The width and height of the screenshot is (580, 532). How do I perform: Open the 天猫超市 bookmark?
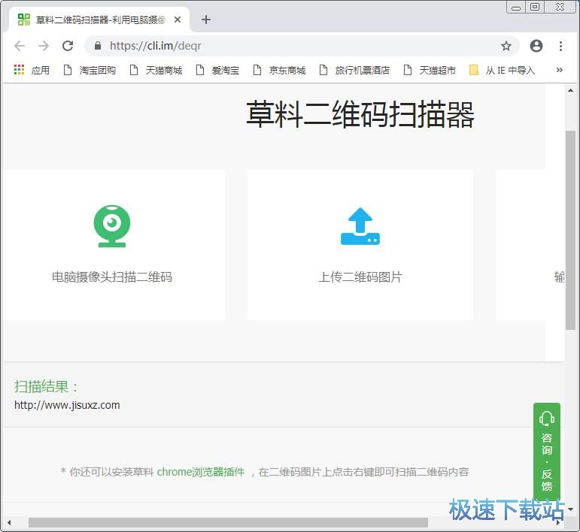[x=430, y=70]
